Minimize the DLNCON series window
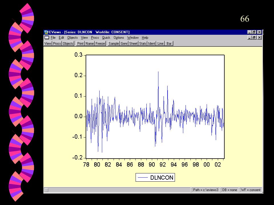274x205 pixels. [x=249, y=38]
